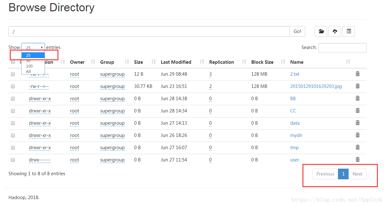
Task: Sort by Group column arrows
Action: click(x=127, y=62)
